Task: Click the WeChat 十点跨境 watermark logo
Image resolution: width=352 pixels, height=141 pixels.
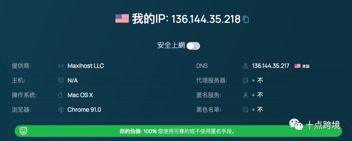Action: [296, 124]
